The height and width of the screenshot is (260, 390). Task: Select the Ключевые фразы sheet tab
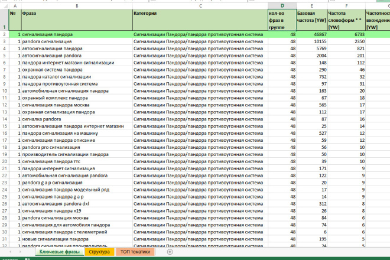60,252
